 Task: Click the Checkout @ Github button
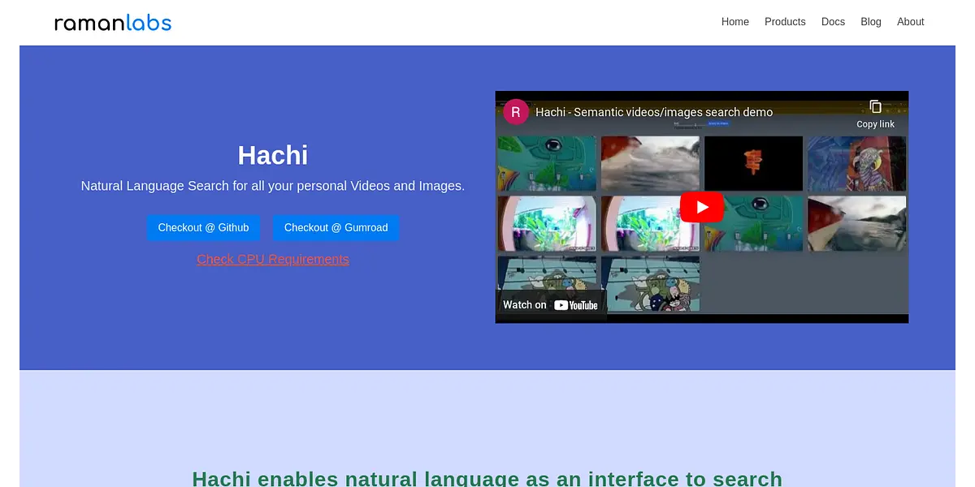tap(203, 228)
